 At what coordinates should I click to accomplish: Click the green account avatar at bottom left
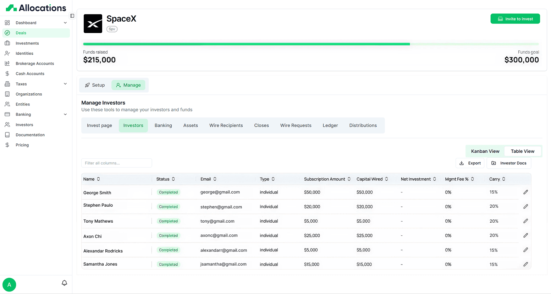[x=9, y=284]
